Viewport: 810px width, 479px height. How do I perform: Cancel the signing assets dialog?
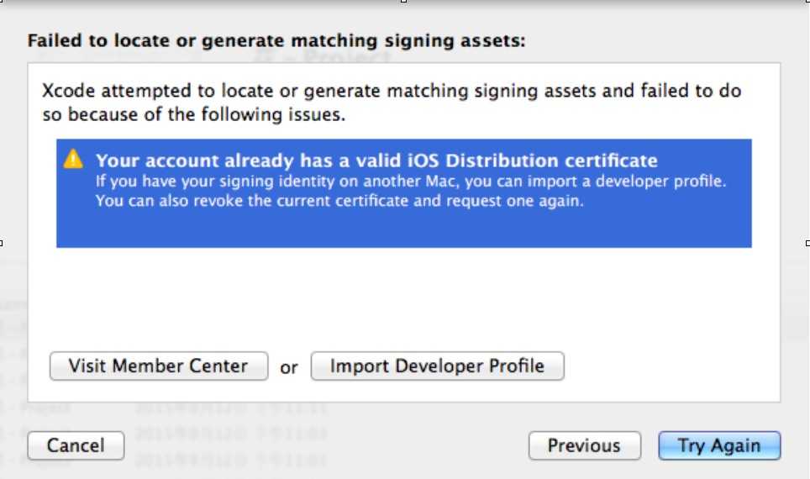point(76,445)
